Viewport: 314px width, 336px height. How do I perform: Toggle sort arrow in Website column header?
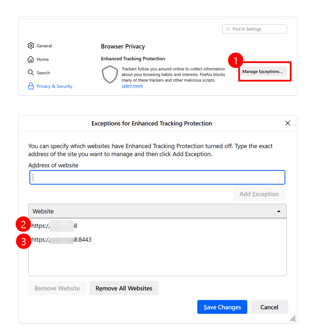coord(279,211)
